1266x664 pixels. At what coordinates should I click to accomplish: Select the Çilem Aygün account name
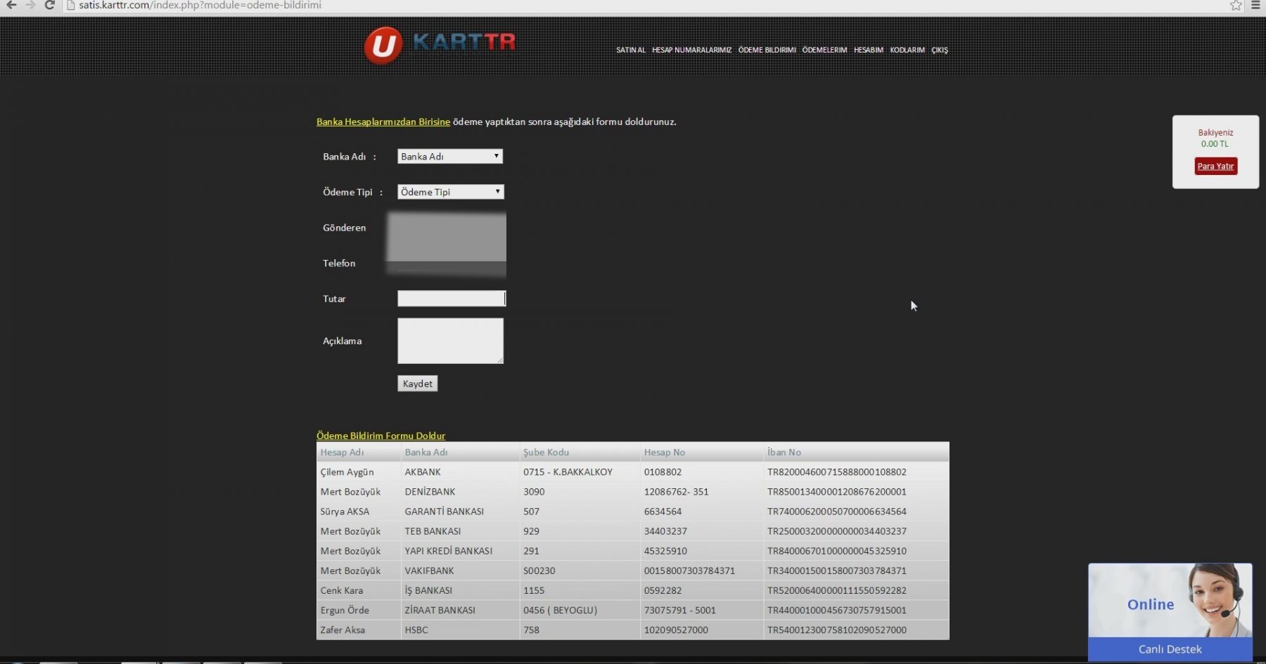click(x=347, y=472)
